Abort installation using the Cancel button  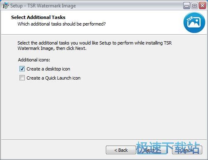point(187,150)
